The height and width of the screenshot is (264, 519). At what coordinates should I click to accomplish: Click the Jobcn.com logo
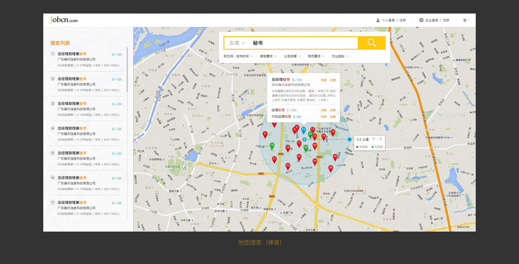pyautogui.click(x=64, y=20)
